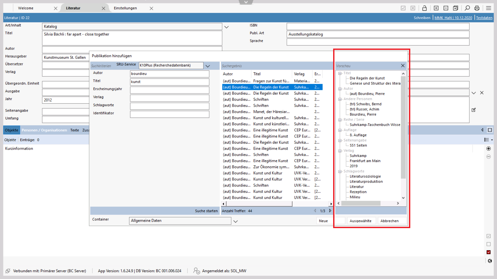Open the search magnifier tool
This screenshot has height=279, width=497.
point(467,8)
